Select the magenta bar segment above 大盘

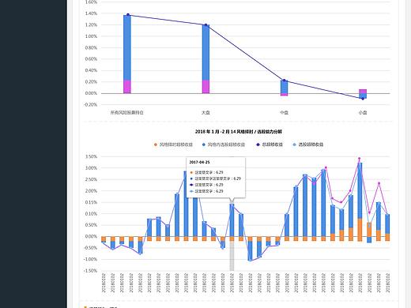click(x=205, y=87)
